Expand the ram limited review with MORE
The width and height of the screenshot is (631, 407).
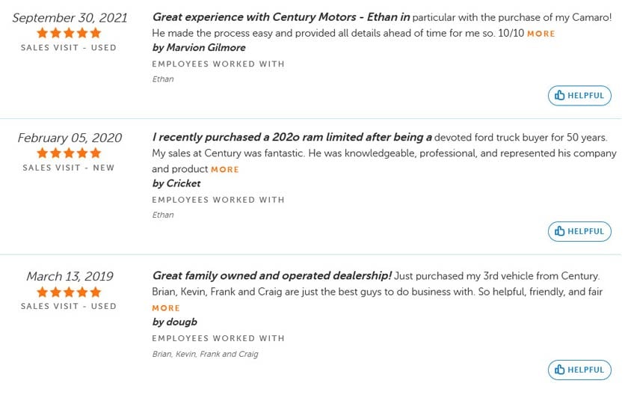[x=224, y=170]
